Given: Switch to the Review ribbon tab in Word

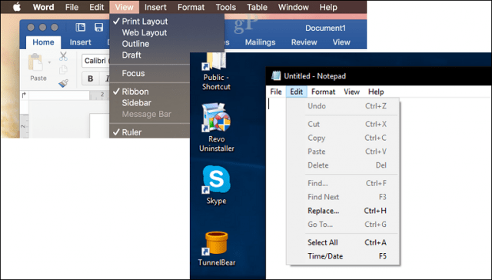Looking at the screenshot, I should (x=304, y=42).
